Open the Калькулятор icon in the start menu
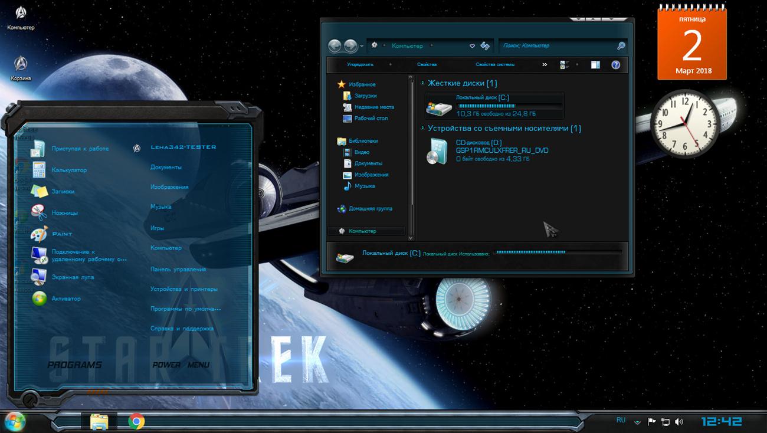 (39, 170)
